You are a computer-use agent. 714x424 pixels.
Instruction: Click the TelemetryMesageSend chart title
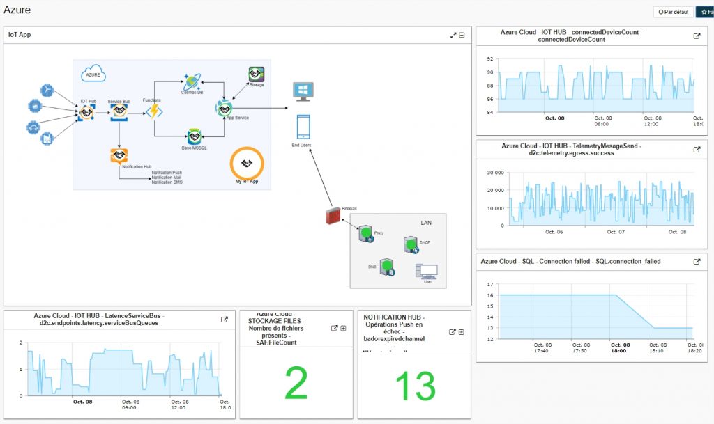tap(572, 150)
